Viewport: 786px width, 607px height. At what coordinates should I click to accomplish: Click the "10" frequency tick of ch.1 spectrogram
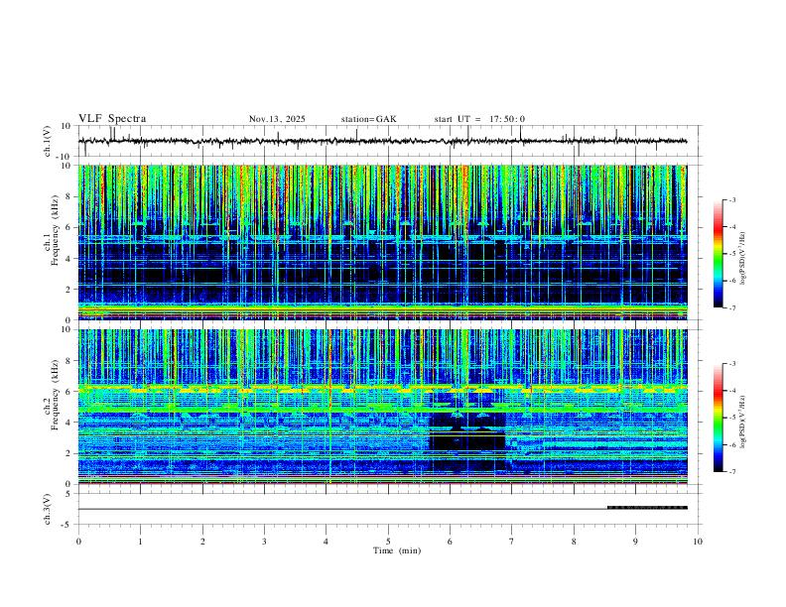pyautogui.click(x=66, y=166)
